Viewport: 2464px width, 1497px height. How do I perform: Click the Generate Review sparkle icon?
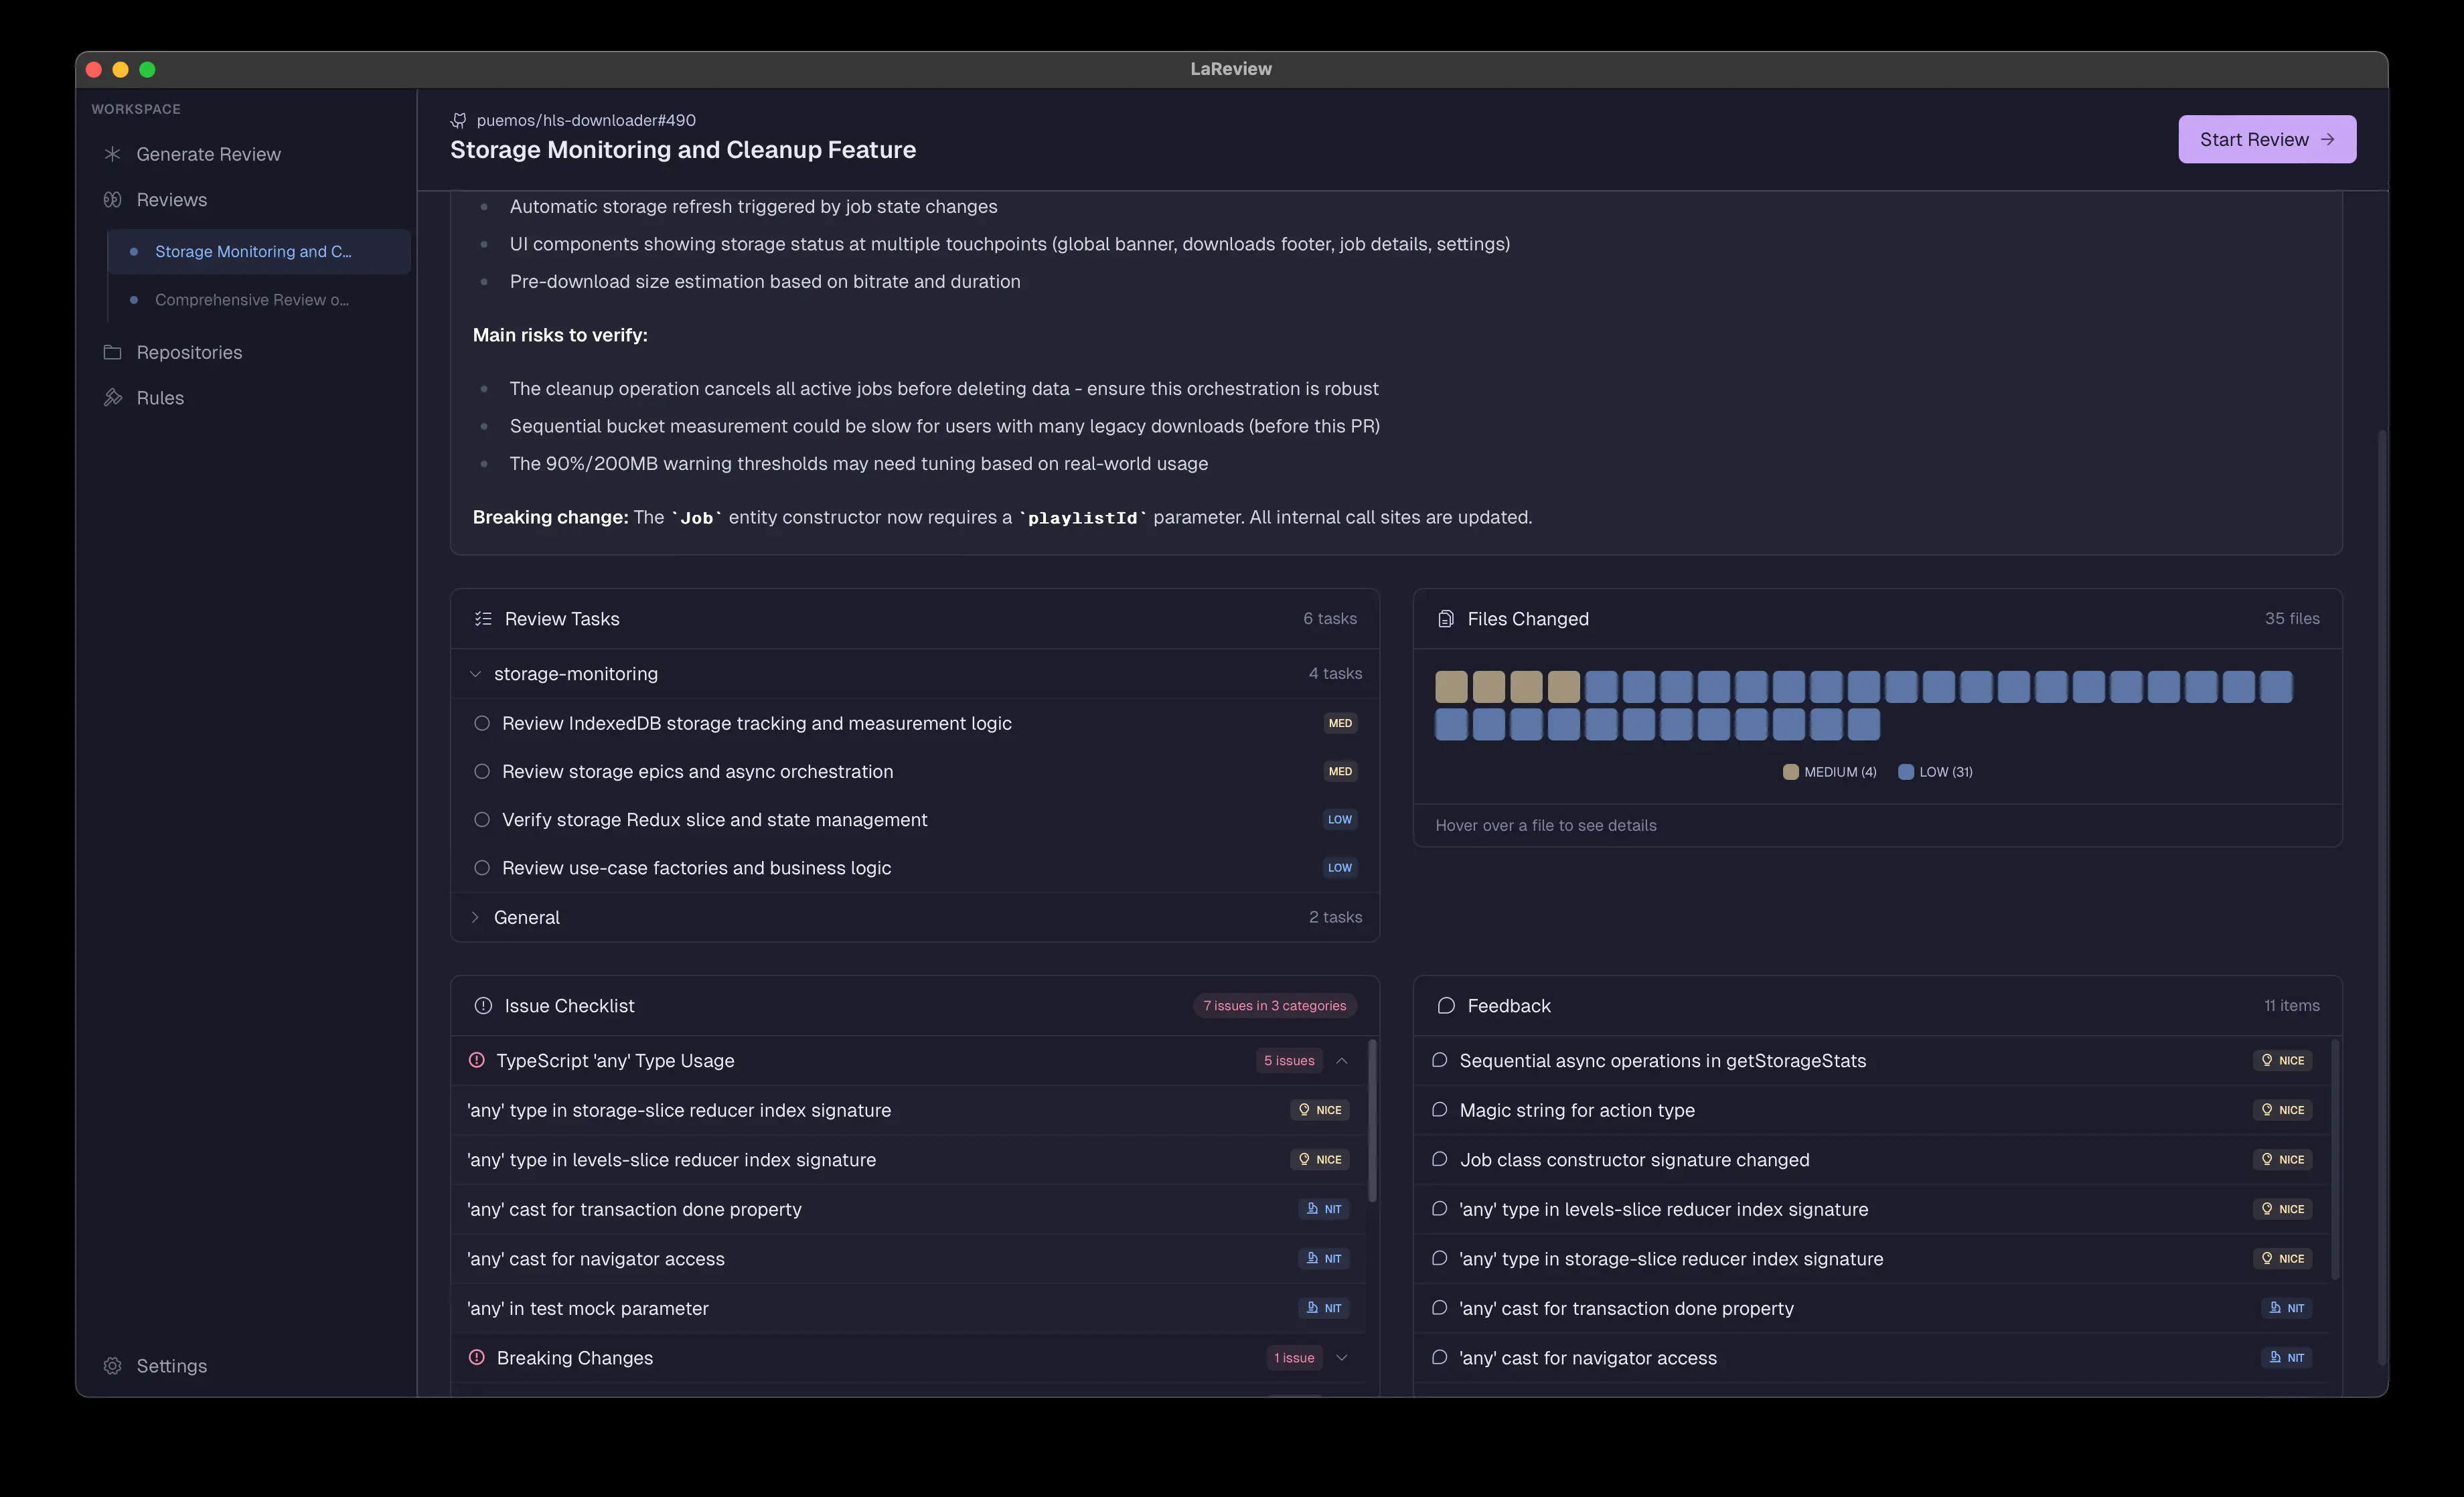click(x=112, y=154)
